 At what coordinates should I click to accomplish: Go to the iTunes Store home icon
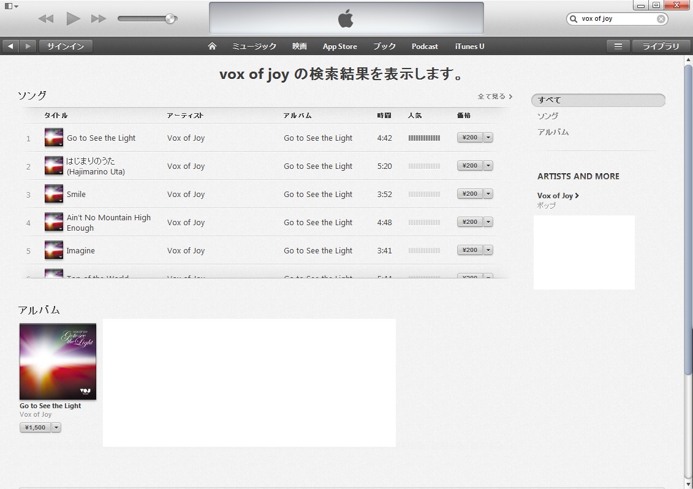(x=212, y=47)
